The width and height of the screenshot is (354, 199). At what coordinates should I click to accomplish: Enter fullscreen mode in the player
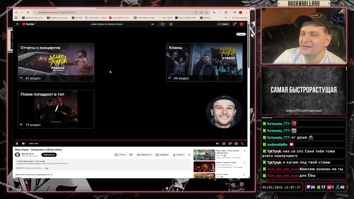pyautogui.click(x=242, y=143)
